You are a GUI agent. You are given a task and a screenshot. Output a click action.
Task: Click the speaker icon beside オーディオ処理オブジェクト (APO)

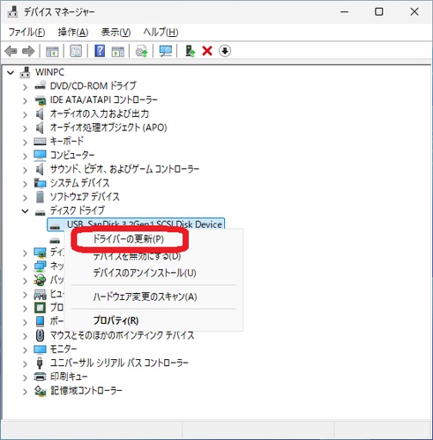coord(40,128)
